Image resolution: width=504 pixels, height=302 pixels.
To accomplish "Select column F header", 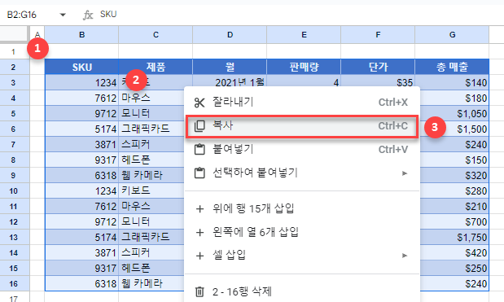I will 378,35.
